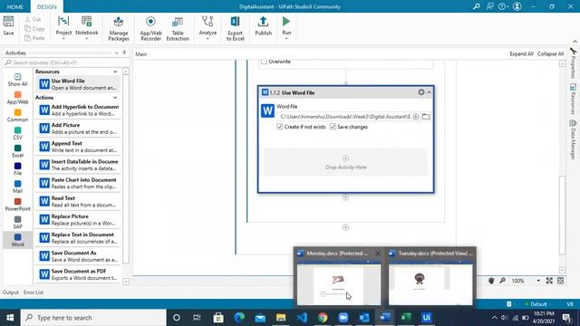Screen dimensions: 580x326
Task: Click the Main breadcrumb
Action: click(141, 54)
